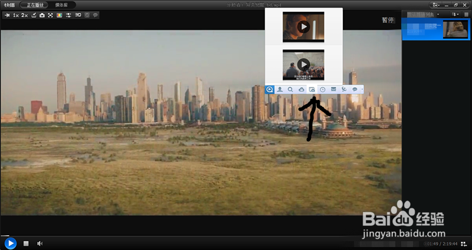Stop playback with the square button
The width and height of the screenshot is (472, 250).
pos(26,244)
